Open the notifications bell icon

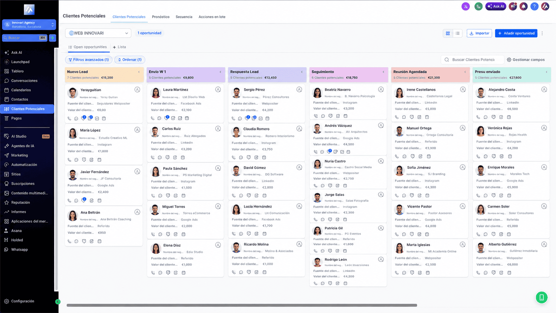tap(523, 6)
